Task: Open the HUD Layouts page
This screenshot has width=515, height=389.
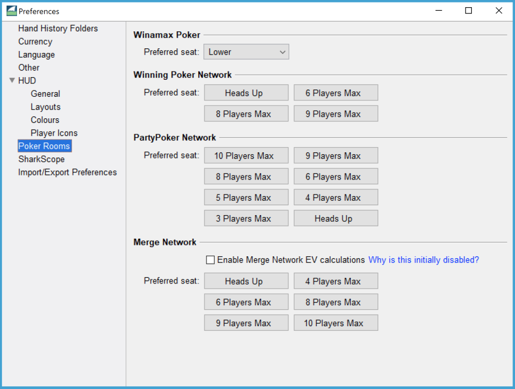Action: pos(45,107)
